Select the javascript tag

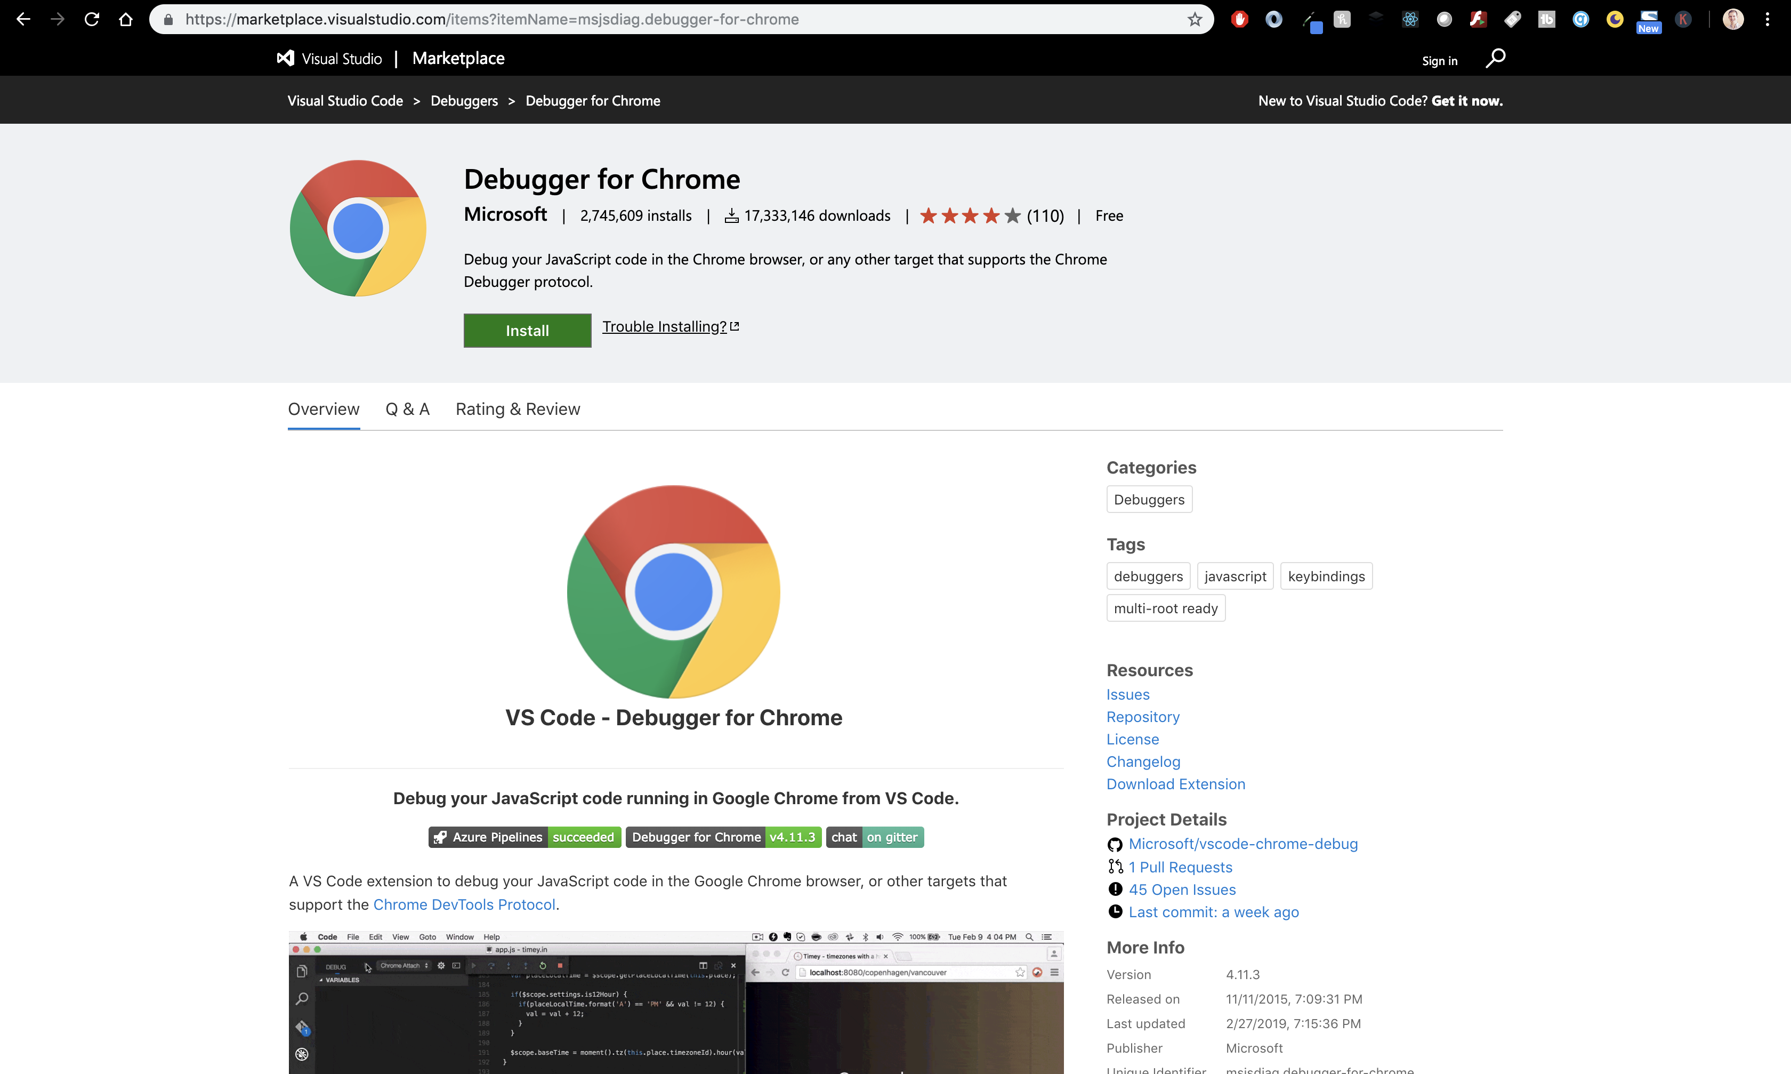click(1236, 576)
